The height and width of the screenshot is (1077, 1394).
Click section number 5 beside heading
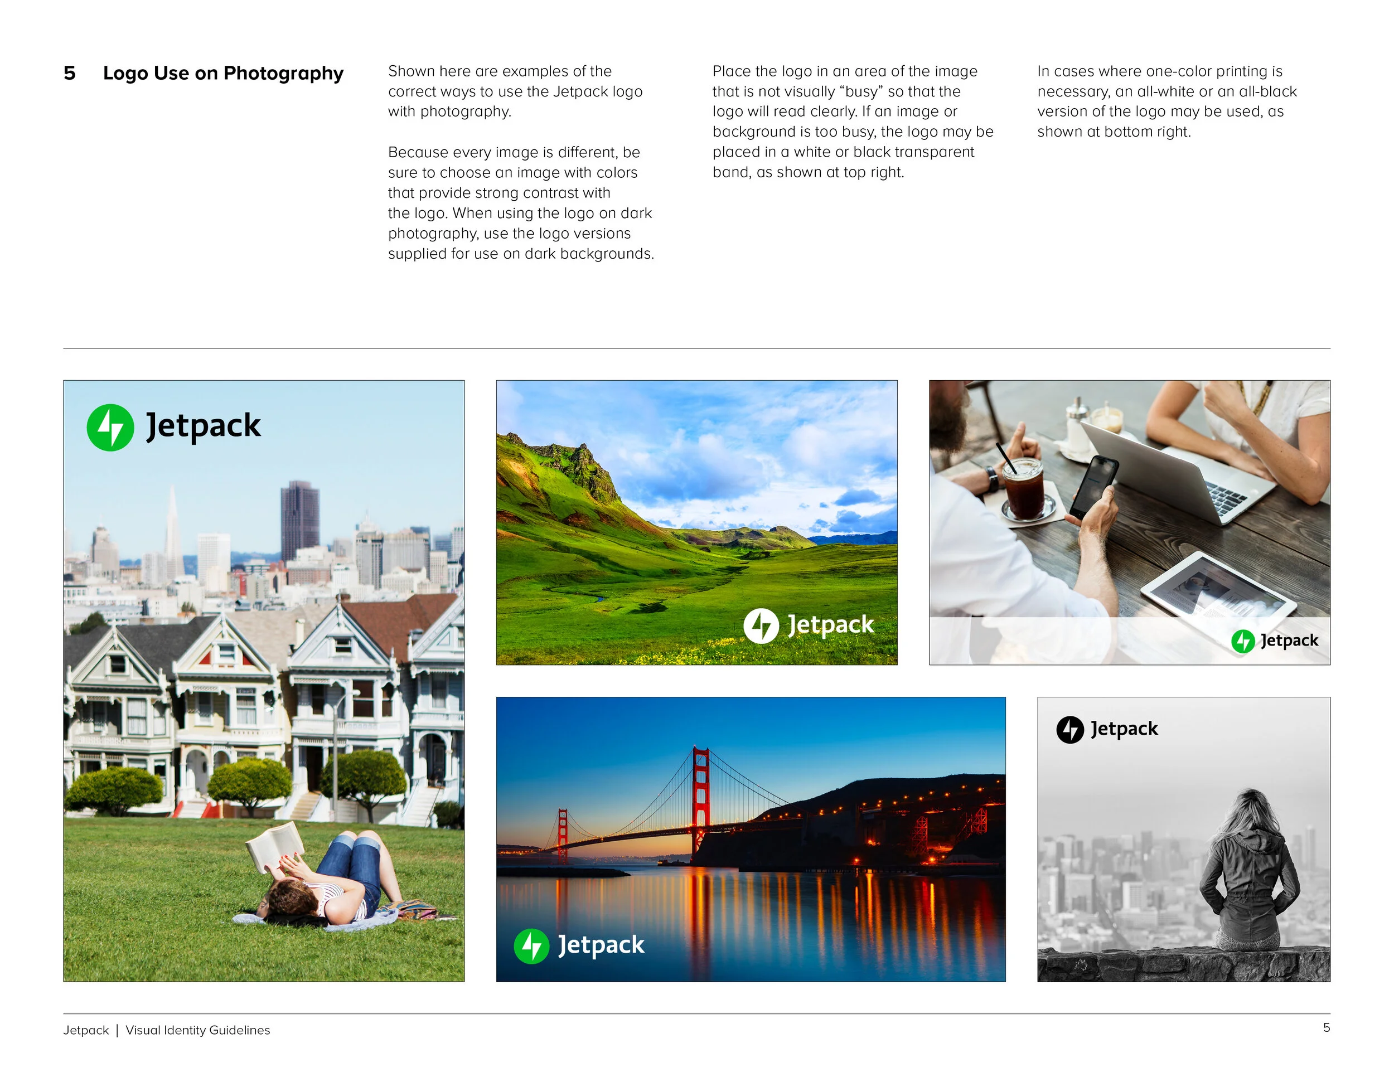coord(70,74)
